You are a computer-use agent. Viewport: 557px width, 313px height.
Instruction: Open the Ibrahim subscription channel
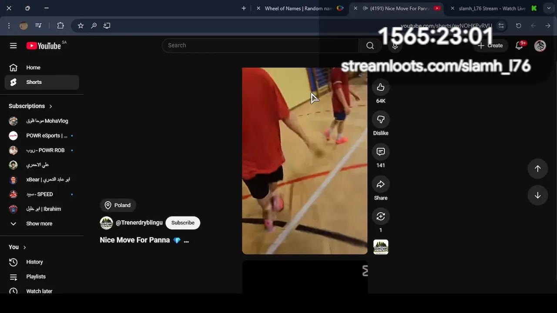tap(42, 209)
